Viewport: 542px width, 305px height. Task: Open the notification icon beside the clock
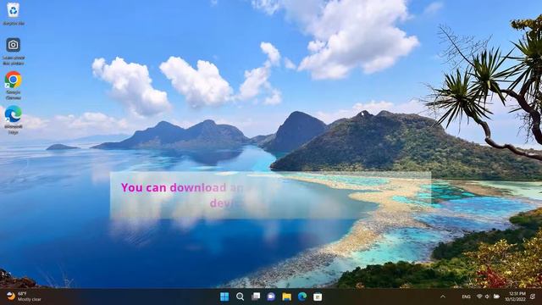533,297
